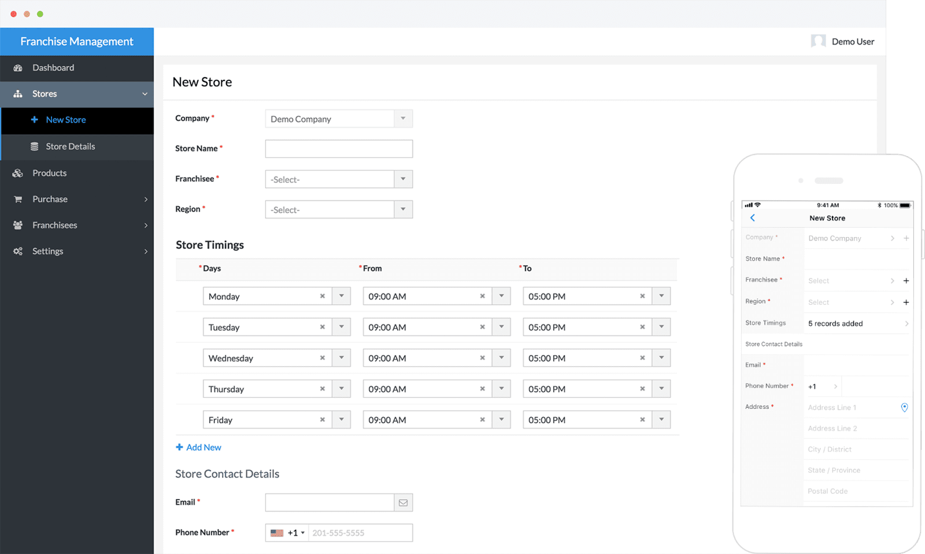925x554 pixels.
Task: Click the envelope icon in Email field
Action: (x=403, y=503)
